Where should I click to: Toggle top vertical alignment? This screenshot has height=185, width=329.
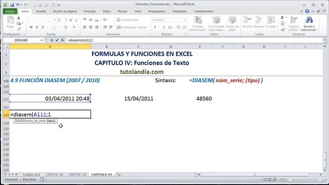coord(85,20)
